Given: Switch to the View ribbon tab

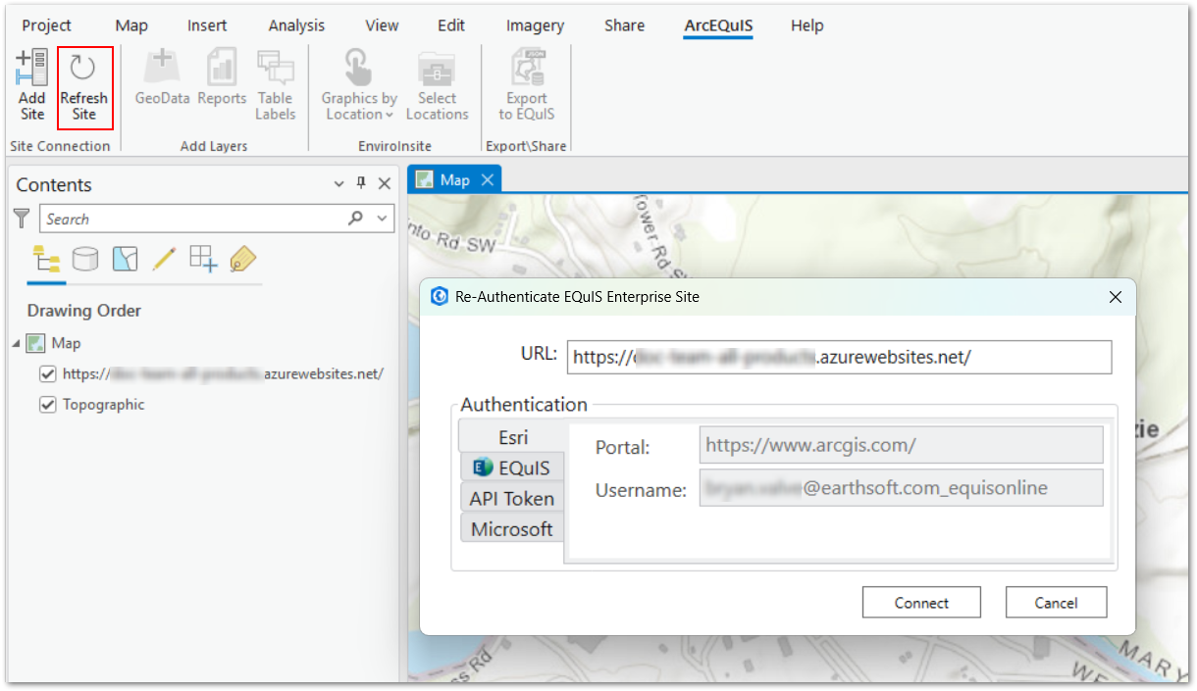Looking at the screenshot, I should click(382, 25).
